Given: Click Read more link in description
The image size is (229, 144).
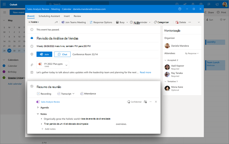Looking at the screenshot, I should pos(145,72).
